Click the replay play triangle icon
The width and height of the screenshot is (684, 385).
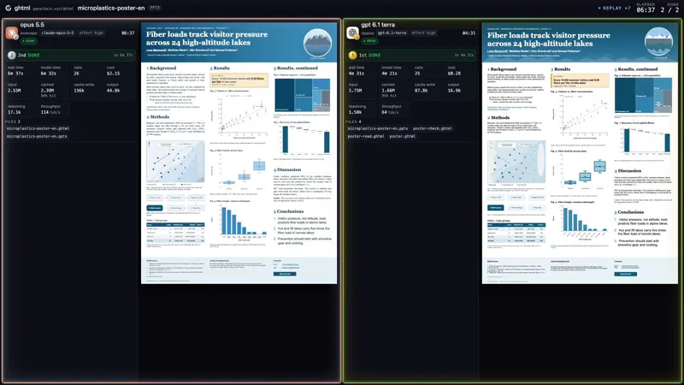pyautogui.click(x=599, y=8)
